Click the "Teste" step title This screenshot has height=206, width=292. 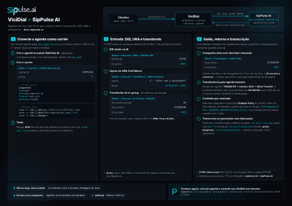pos(20,122)
